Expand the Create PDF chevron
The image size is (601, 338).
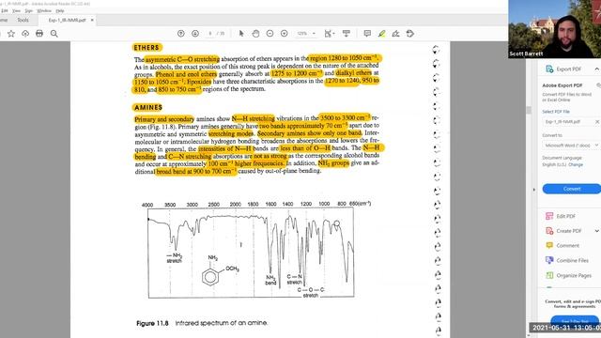pos(597,231)
